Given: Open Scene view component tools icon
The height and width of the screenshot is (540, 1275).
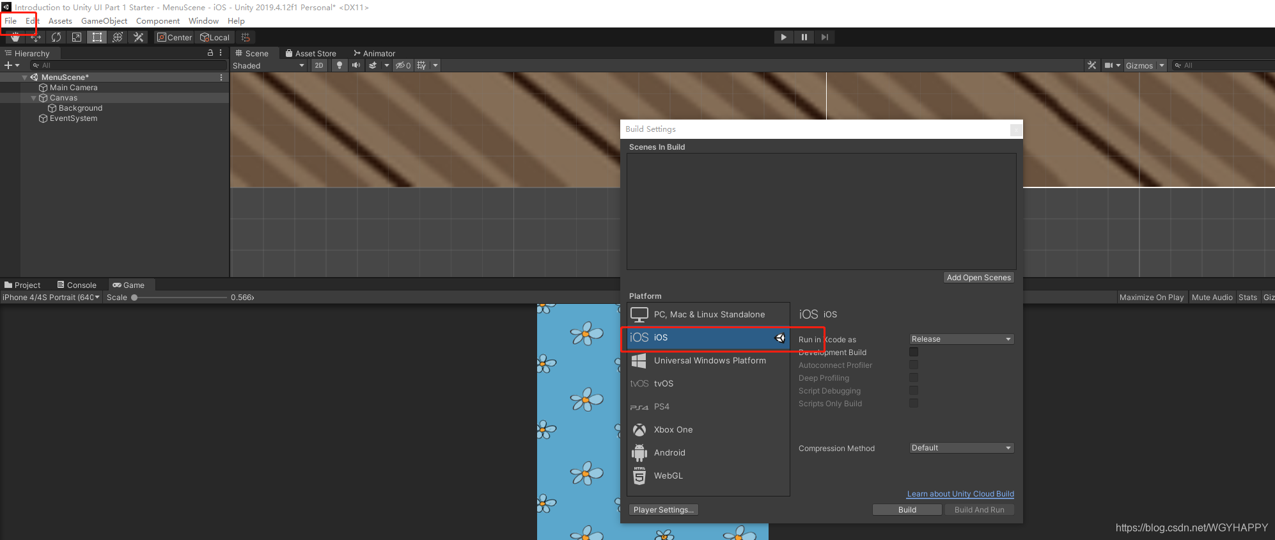Looking at the screenshot, I should (x=1091, y=65).
